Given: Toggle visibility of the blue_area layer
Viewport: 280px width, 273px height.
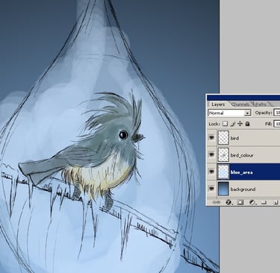Looking at the screenshot, I should 211,172.
